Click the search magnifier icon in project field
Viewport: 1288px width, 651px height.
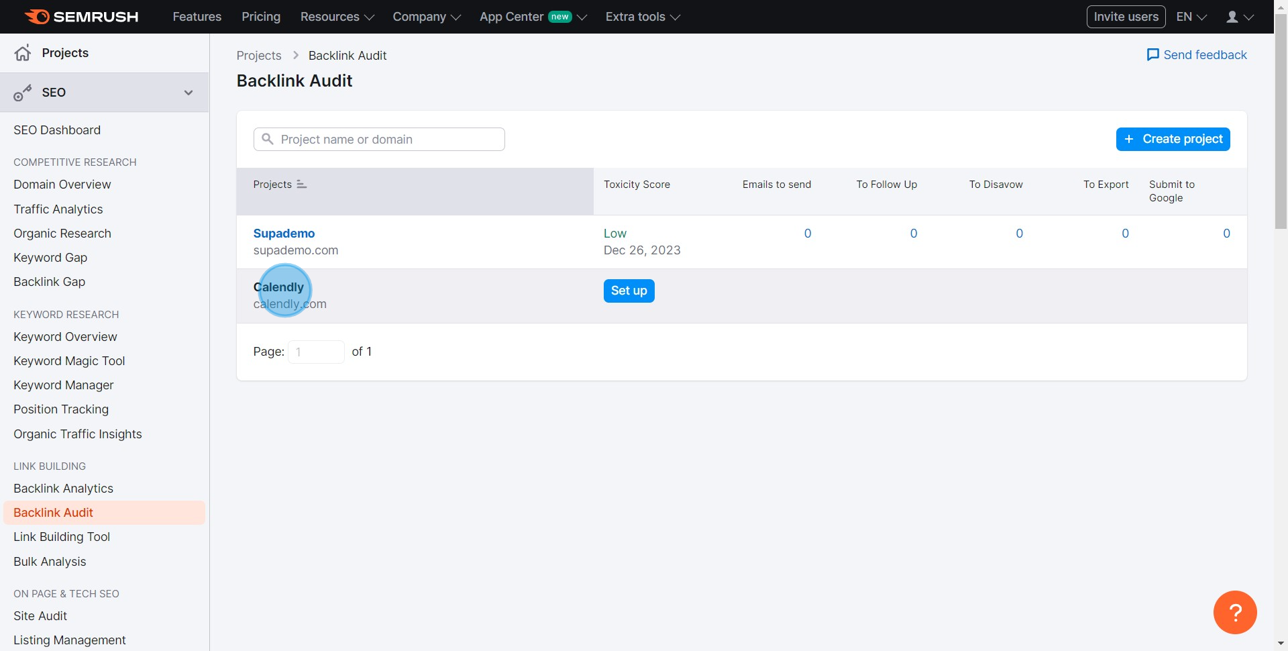268,139
